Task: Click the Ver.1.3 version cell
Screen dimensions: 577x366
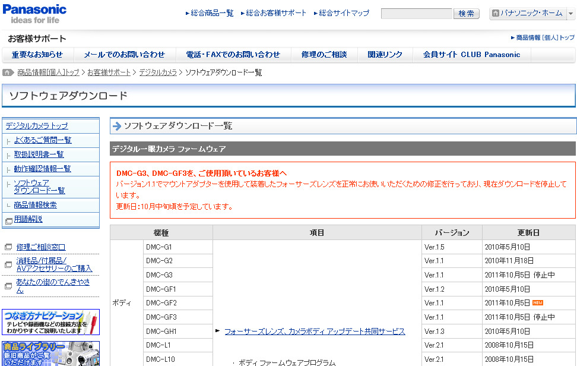Action: coord(452,332)
